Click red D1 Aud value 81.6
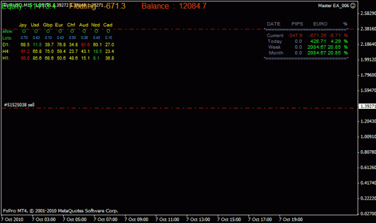This screenshot has width=376, height=223. coord(85,45)
